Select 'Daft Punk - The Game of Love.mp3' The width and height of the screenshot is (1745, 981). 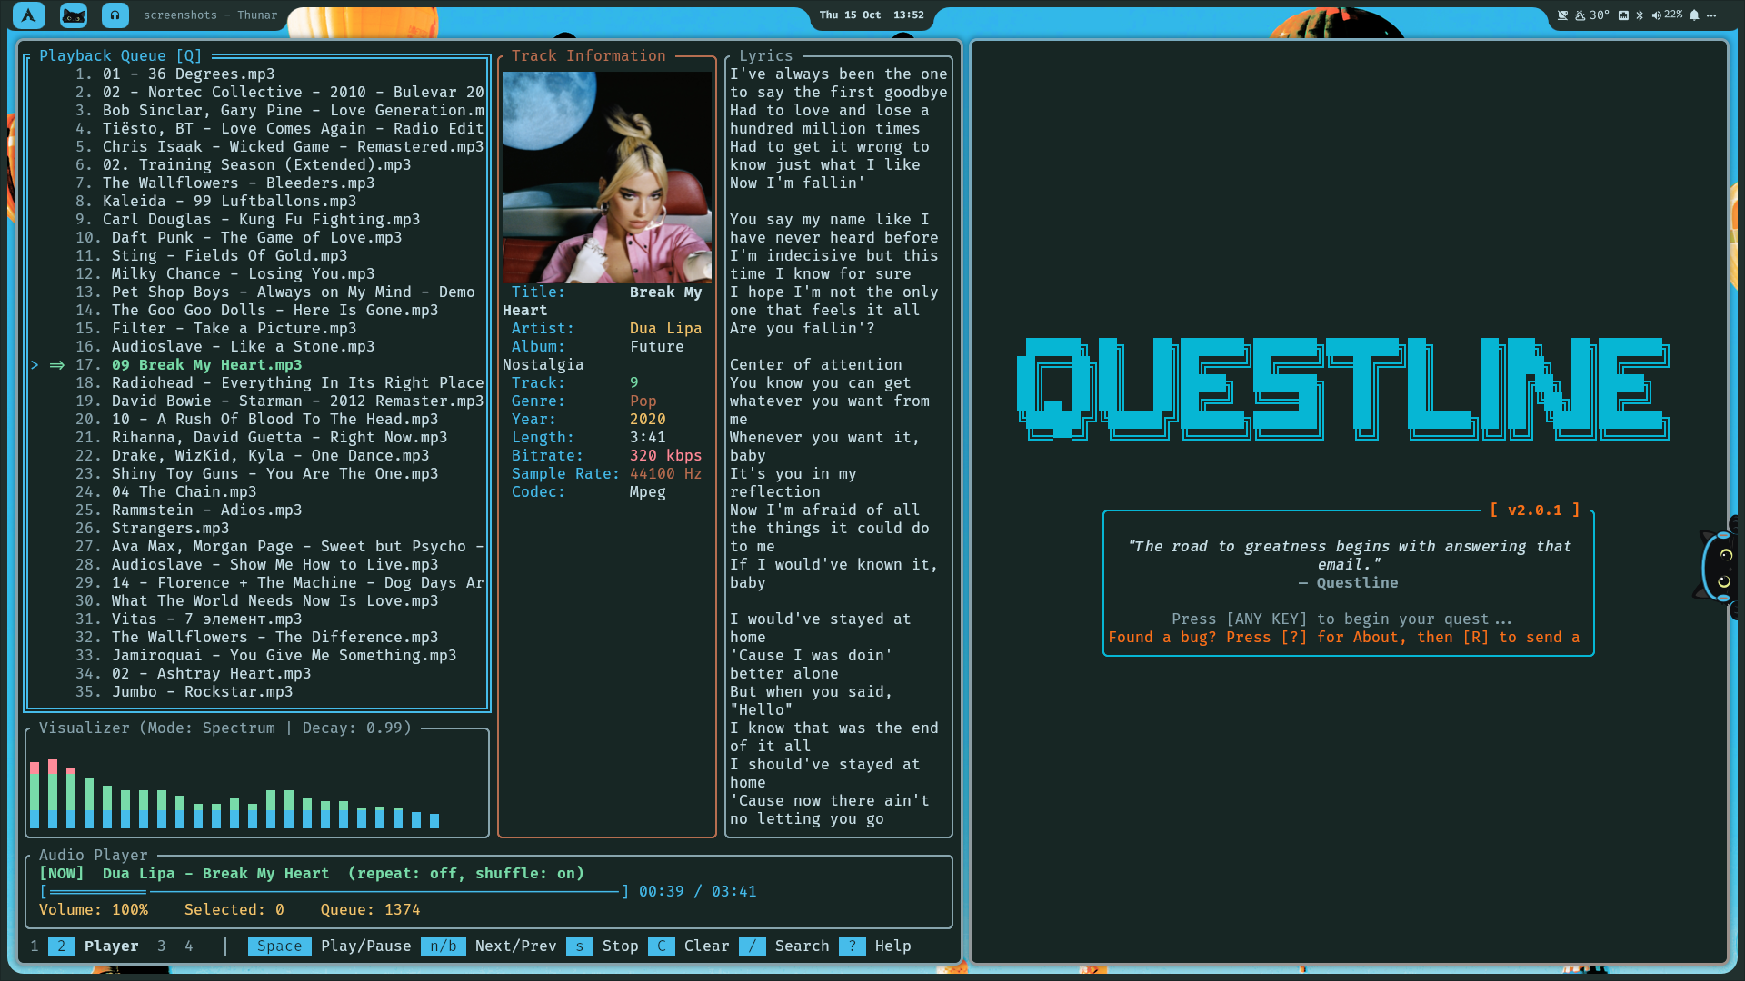click(x=259, y=237)
